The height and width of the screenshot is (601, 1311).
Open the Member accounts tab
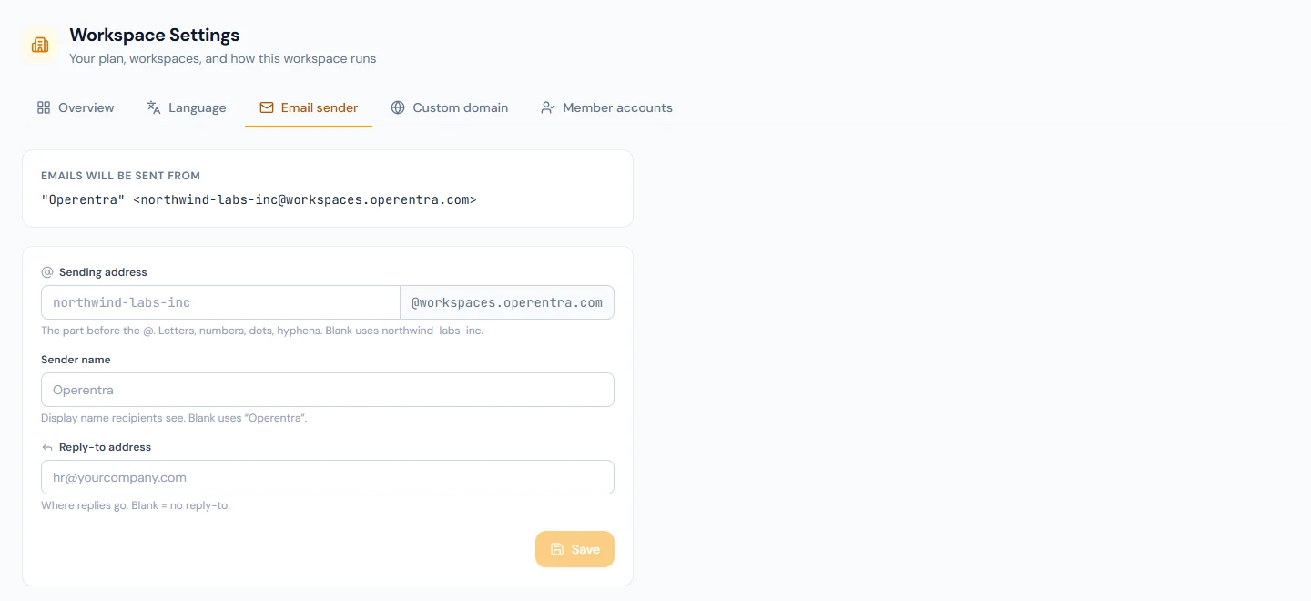[x=606, y=107]
